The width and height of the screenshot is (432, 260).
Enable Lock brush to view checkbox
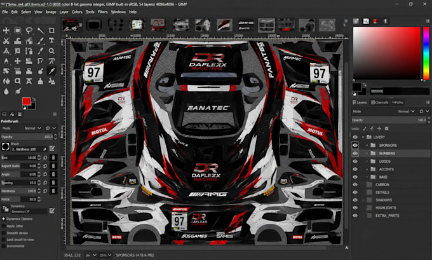click(4, 240)
